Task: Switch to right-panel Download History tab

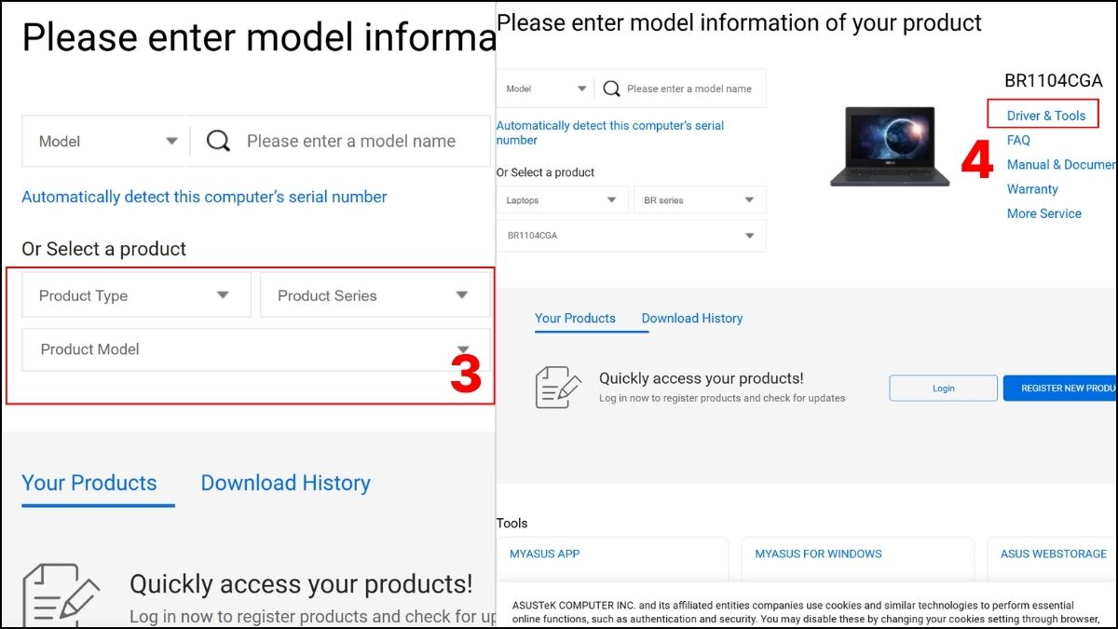Action: [692, 318]
